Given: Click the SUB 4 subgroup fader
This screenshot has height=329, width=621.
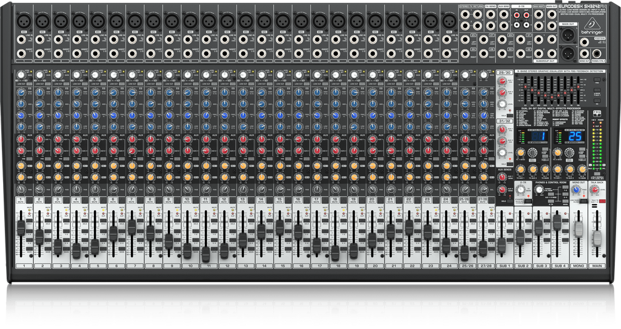Looking at the screenshot, I should coord(557,222).
